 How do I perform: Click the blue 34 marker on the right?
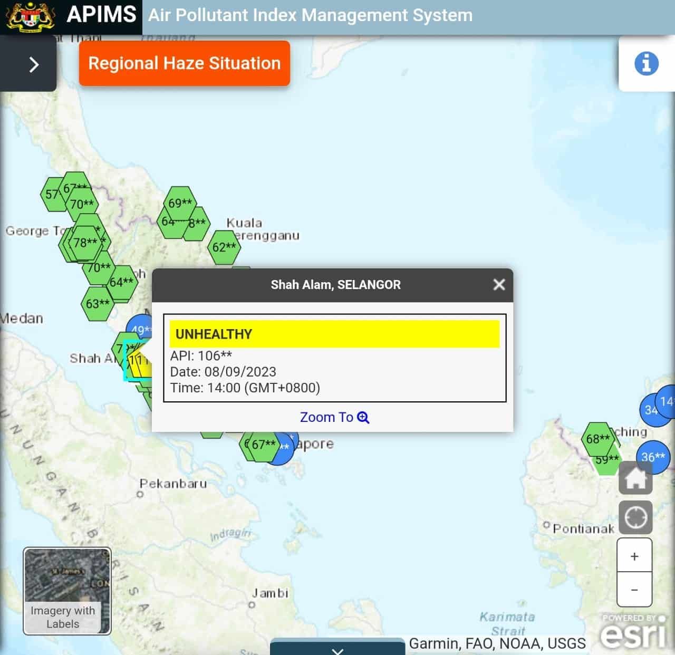(650, 411)
